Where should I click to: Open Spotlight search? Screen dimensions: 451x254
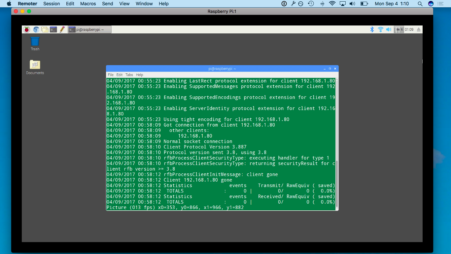[420, 4]
